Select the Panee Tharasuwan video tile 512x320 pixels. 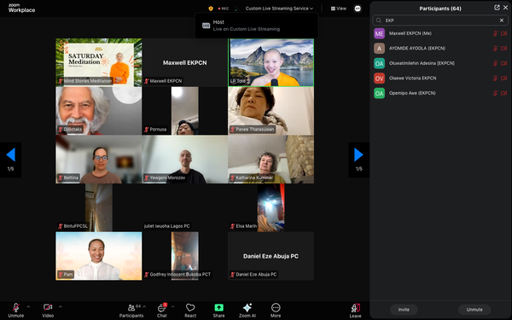pyautogui.click(x=271, y=111)
